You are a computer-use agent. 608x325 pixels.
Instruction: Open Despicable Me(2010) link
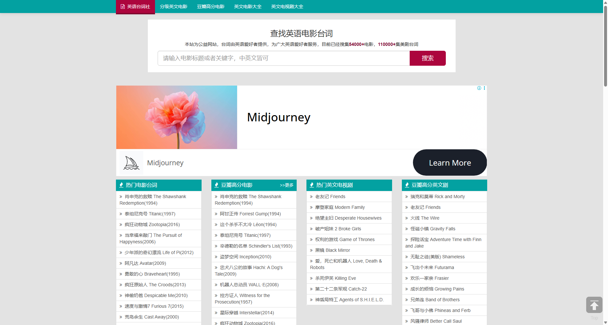[x=156, y=295]
